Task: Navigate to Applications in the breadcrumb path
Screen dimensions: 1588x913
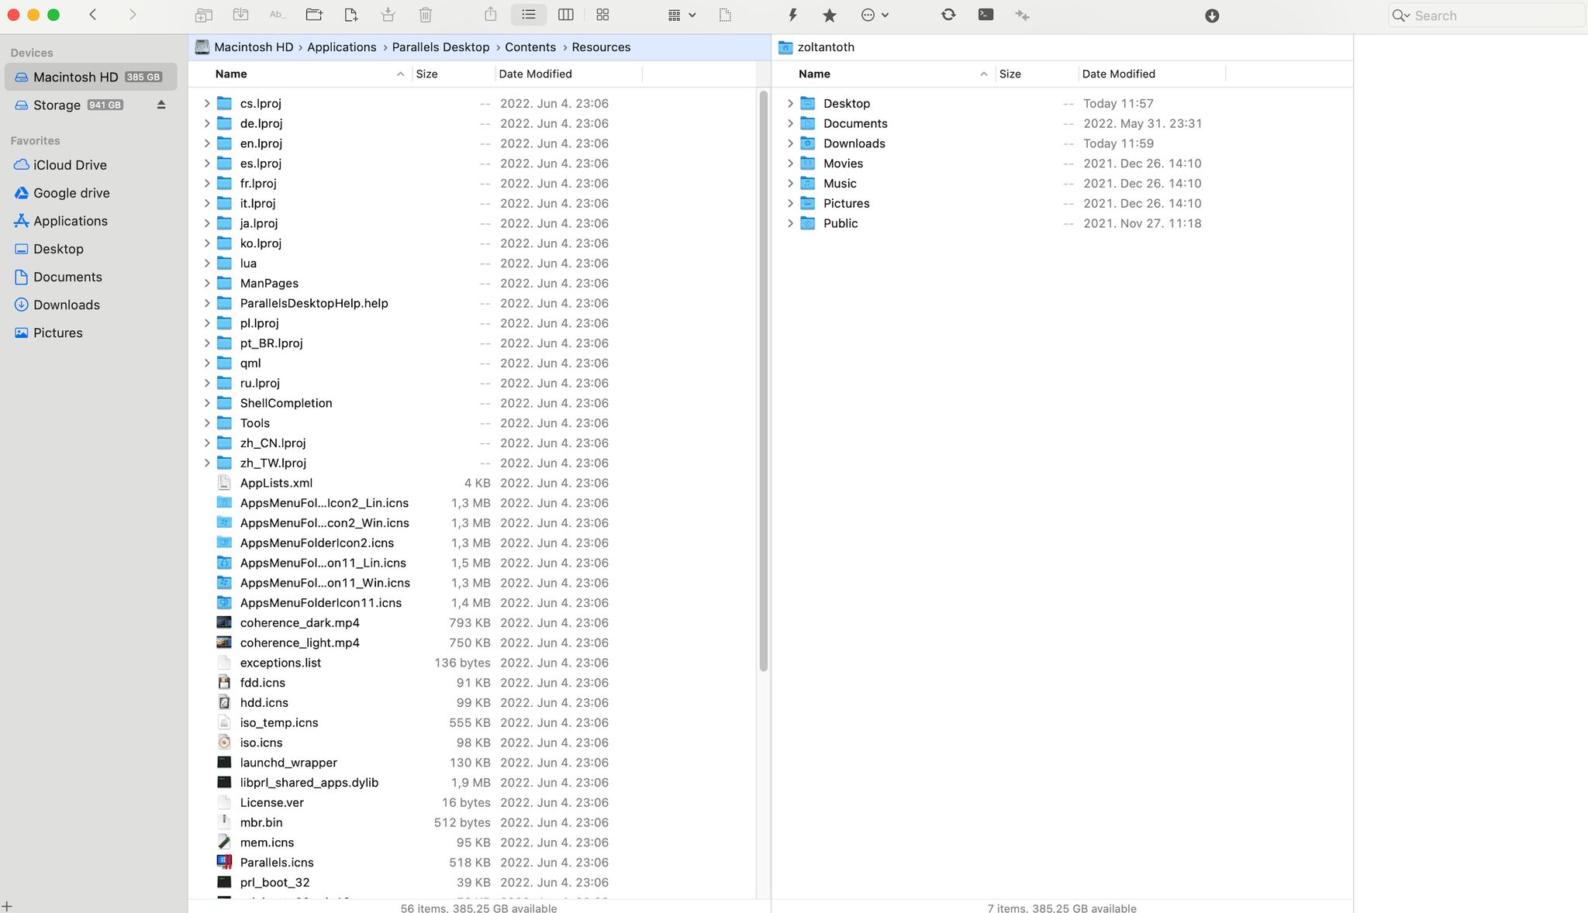Action: click(341, 47)
